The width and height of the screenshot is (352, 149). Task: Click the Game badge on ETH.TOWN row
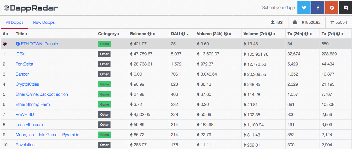(104, 44)
